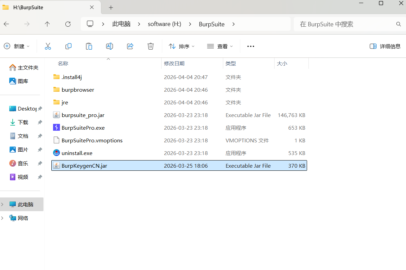
Task: Sort by 类型 Type column header
Action: pyautogui.click(x=231, y=63)
